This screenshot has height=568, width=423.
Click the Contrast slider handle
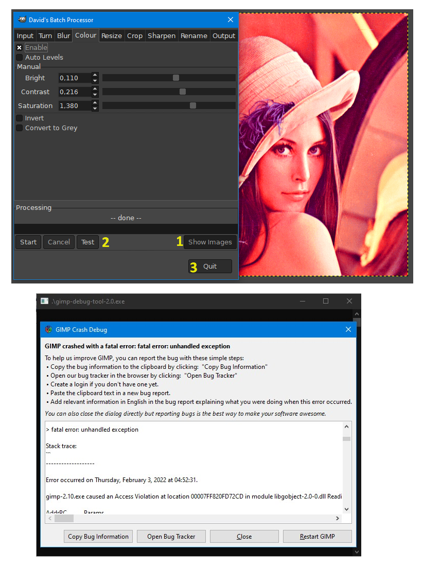(x=183, y=92)
